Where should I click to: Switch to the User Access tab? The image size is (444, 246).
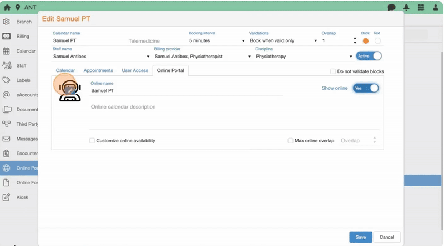pos(135,71)
